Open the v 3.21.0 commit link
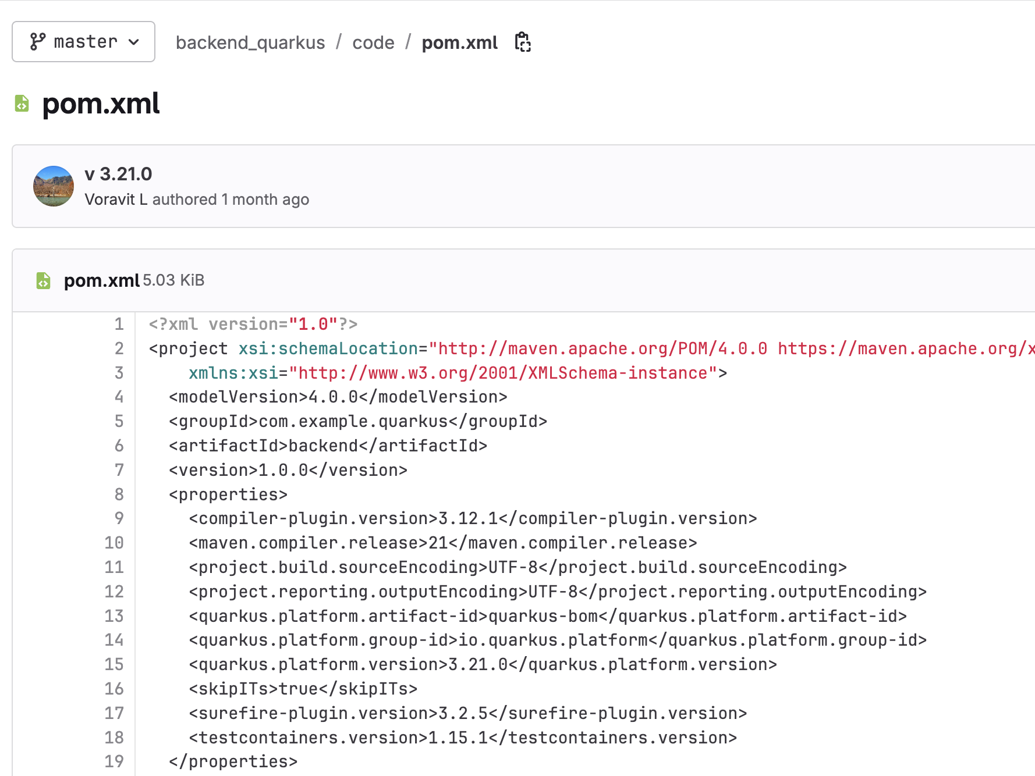 [x=118, y=174]
